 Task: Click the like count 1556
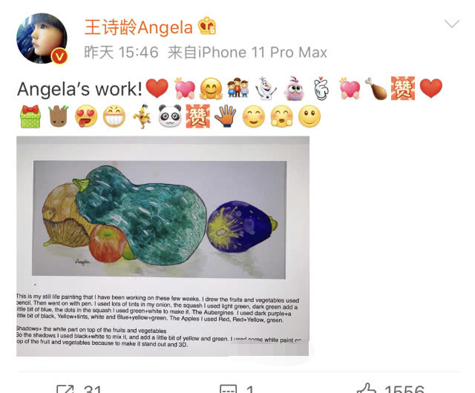click(404, 389)
